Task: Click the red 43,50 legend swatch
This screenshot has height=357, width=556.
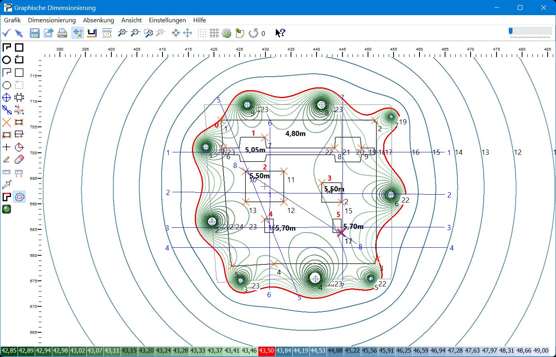Action: pos(266,351)
